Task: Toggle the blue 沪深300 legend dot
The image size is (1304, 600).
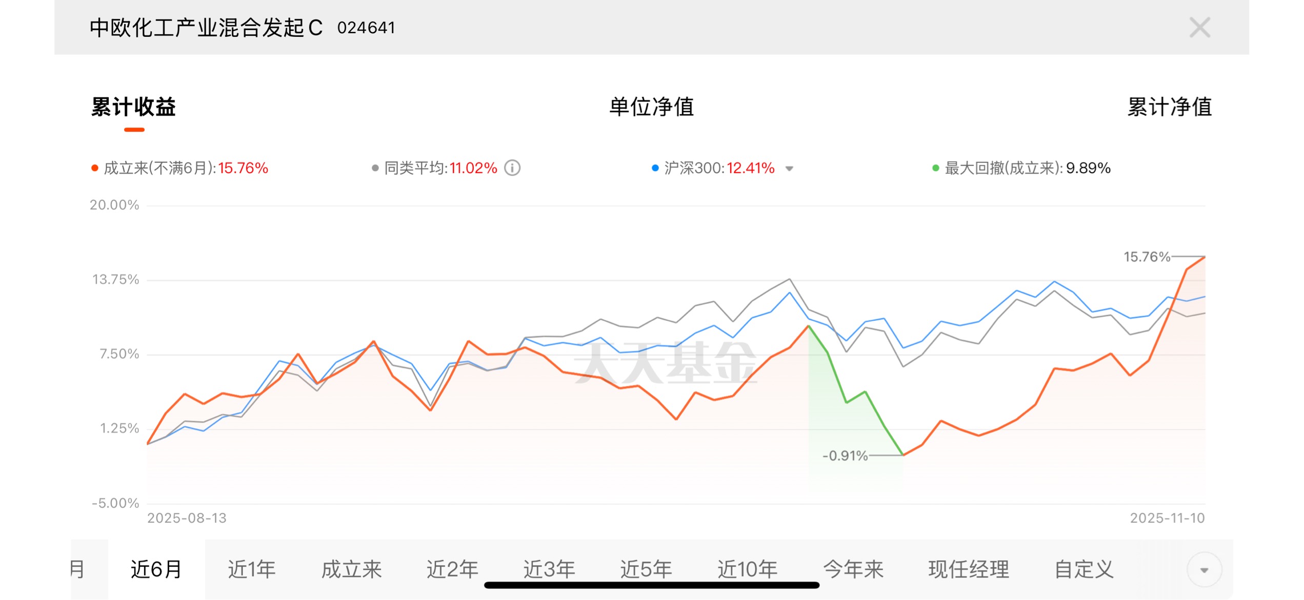Action: (655, 168)
